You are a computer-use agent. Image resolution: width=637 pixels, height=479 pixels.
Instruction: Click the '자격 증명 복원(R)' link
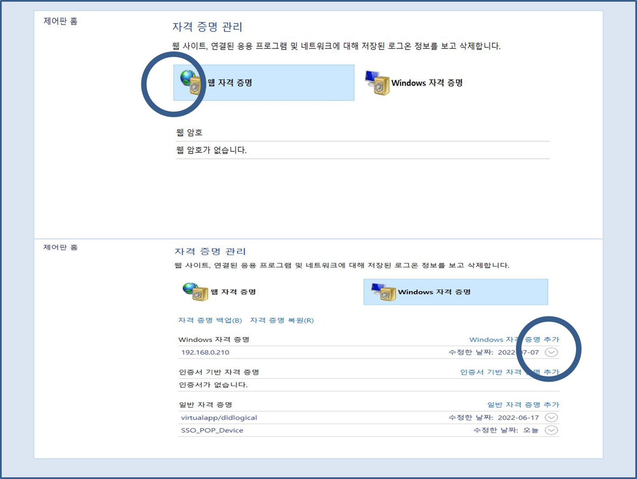tap(282, 320)
